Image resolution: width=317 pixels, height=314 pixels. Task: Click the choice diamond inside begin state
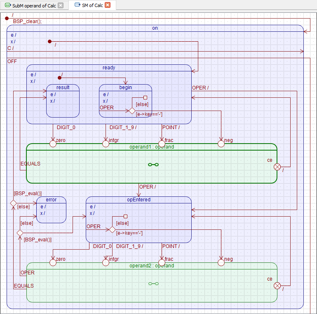click(x=132, y=111)
